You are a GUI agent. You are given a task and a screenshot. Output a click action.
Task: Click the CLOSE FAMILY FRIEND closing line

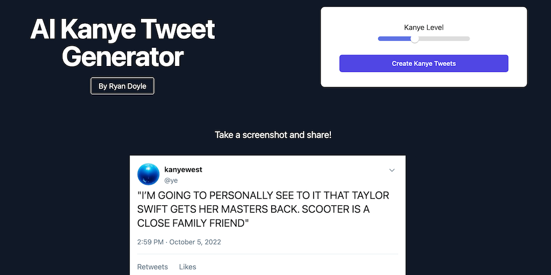(x=193, y=223)
